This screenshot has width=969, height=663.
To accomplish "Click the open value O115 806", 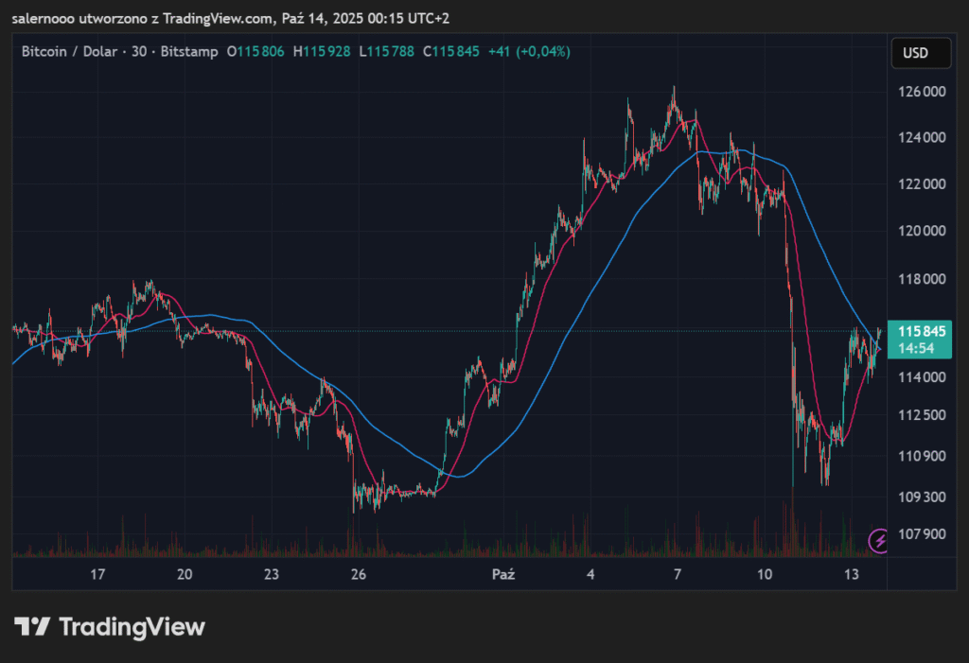I will 255,51.
